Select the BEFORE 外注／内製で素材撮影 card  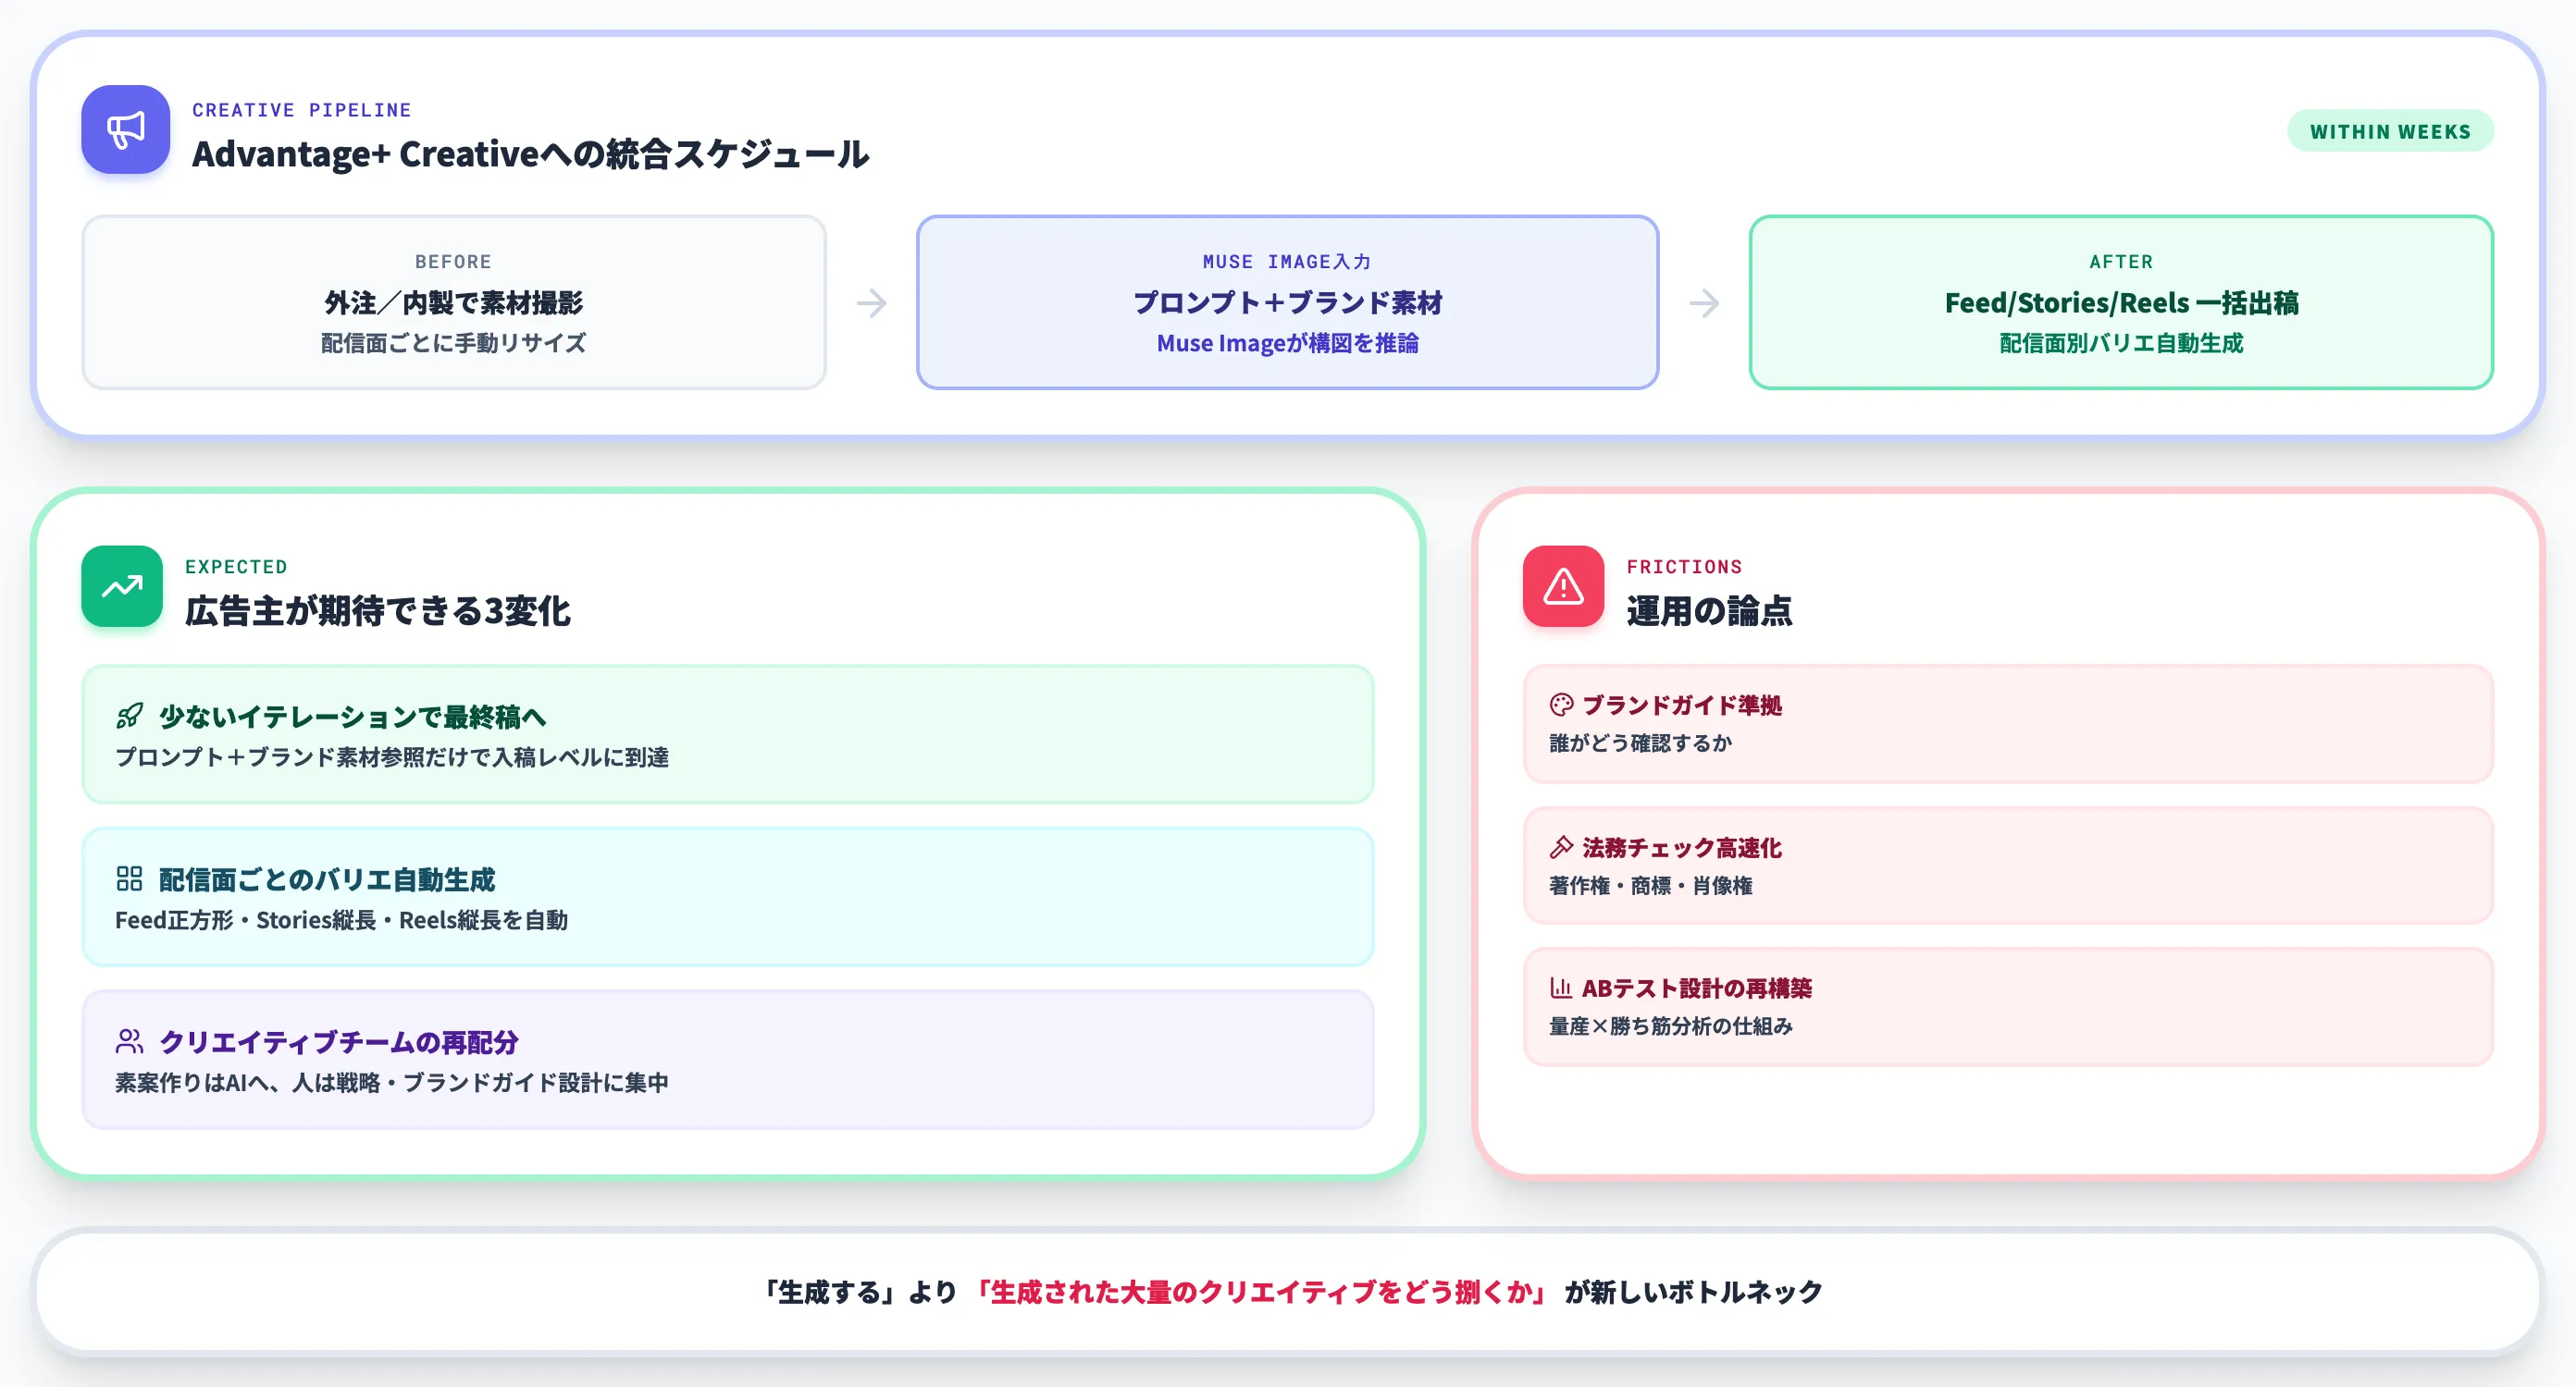(454, 302)
